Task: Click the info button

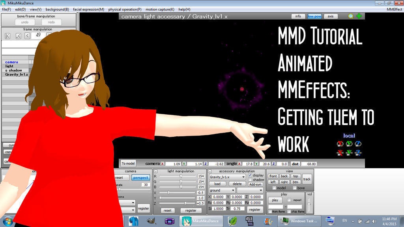Action: point(298,16)
